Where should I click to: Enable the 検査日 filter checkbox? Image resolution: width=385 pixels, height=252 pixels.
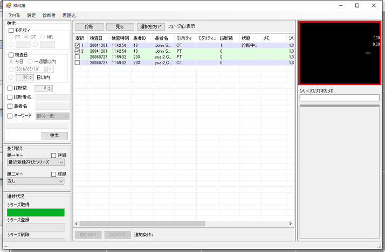[x=11, y=55]
